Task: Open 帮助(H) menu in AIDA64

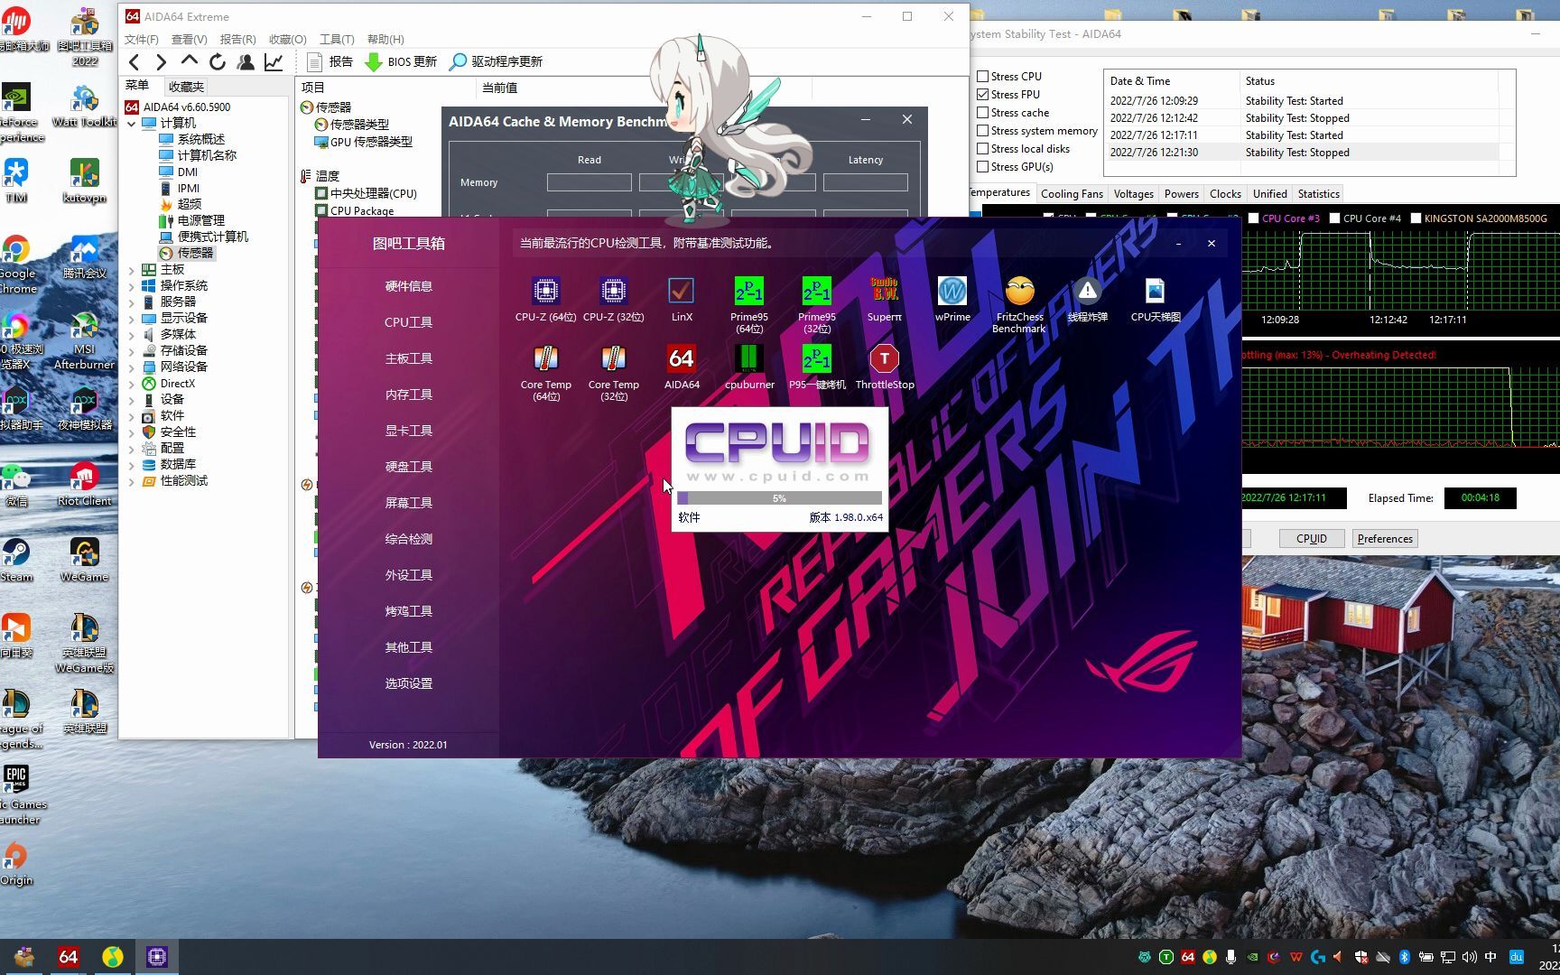Action: pos(385,40)
